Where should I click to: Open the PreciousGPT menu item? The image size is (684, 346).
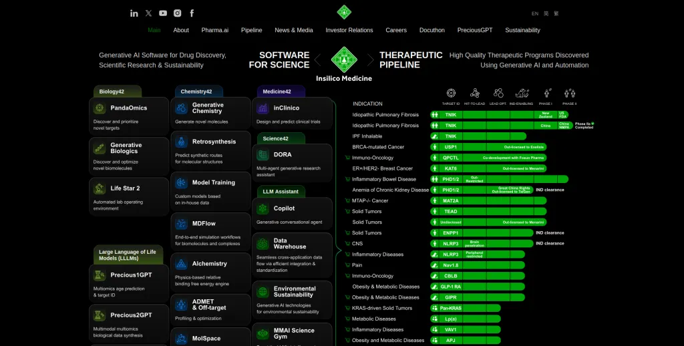coord(475,30)
